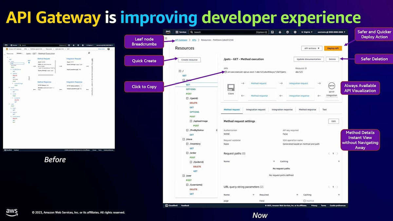Open the hamburger side navigation menu
Image resolution: width=393 pixels, height=221 pixels.
pyautogui.click(x=166, y=38)
